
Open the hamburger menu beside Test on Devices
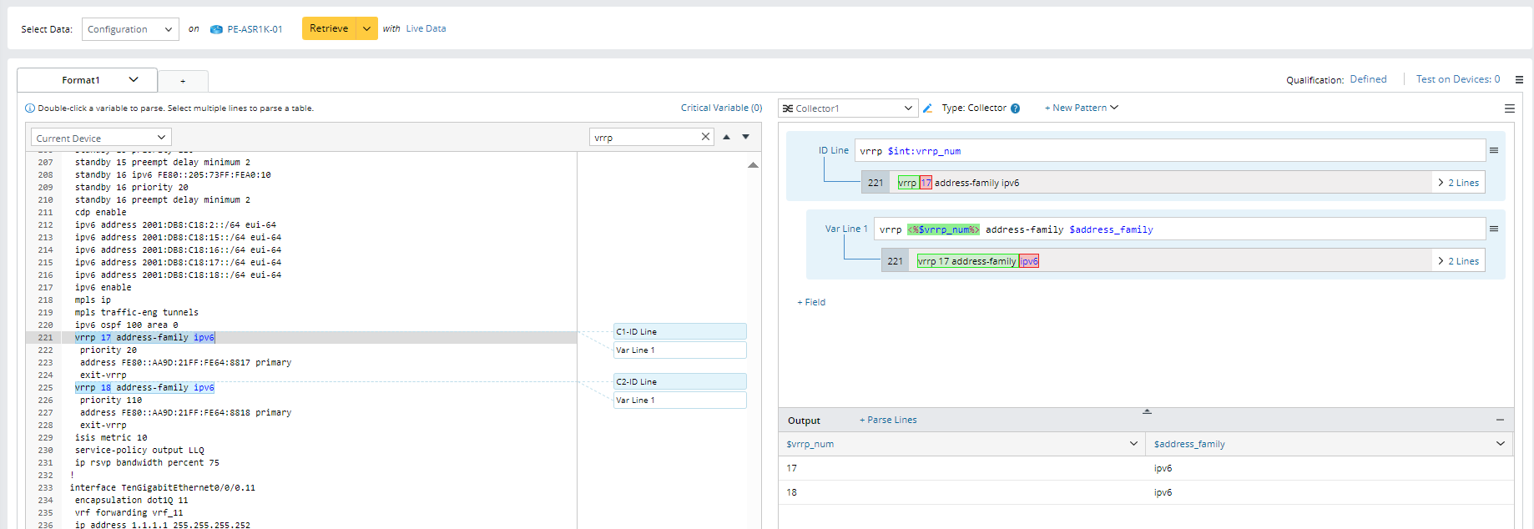[1519, 80]
